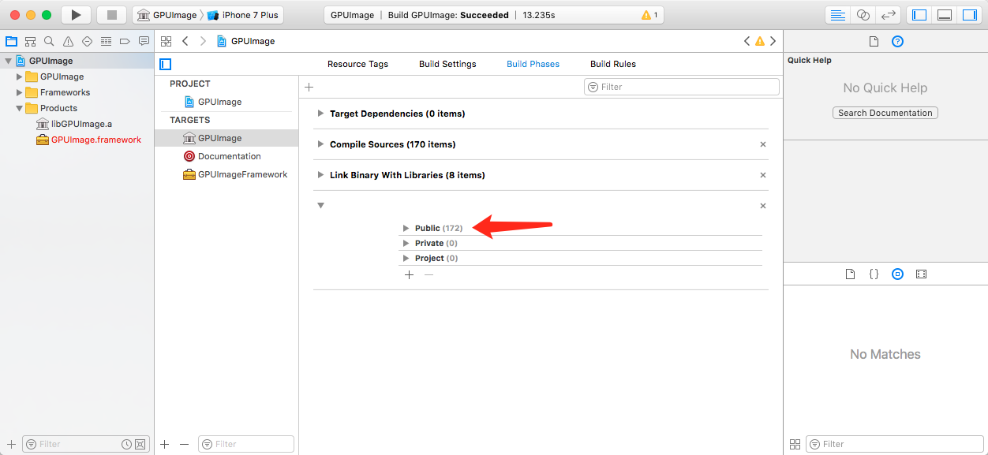Open the Symbol navigator icon
Screen dimensions: 988x455
click(30, 41)
